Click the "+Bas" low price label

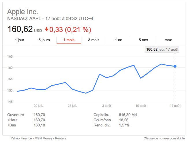[x=12, y=125]
